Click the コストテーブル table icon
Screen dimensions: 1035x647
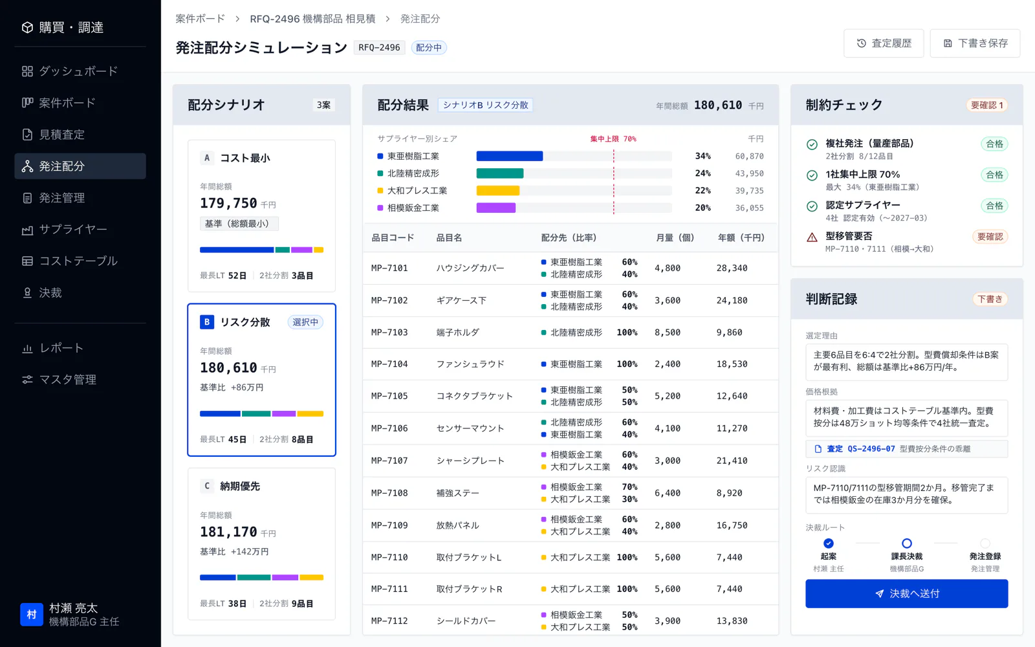[27, 261]
